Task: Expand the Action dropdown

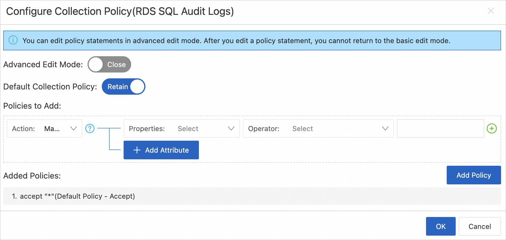Action: [x=44, y=128]
